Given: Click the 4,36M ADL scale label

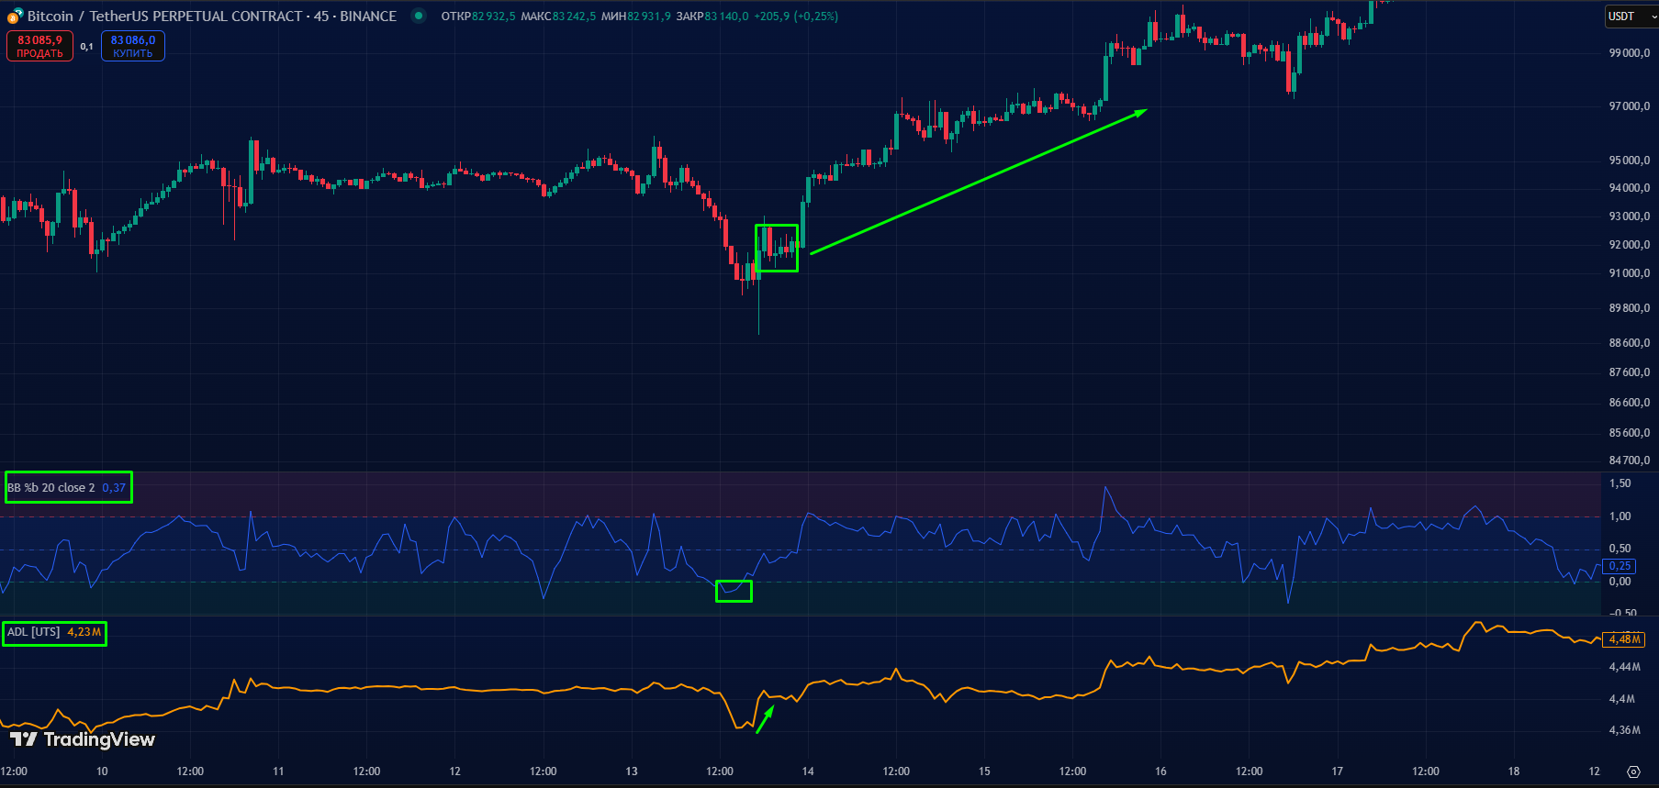Looking at the screenshot, I should point(1625,730).
